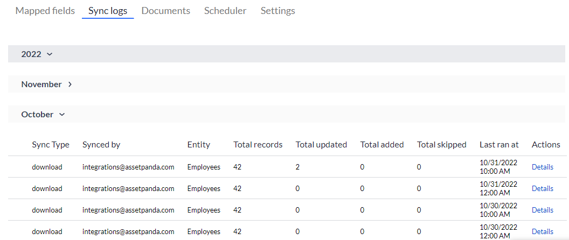Collapse the 2022 year section

(x=37, y=54)
